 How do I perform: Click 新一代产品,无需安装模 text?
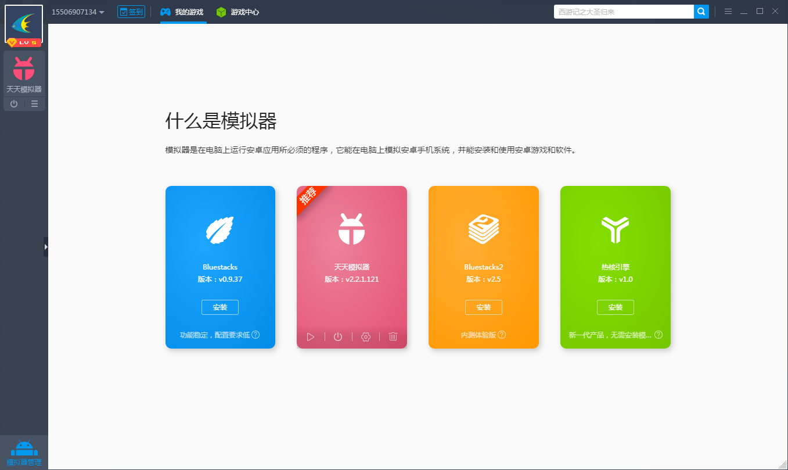610,335
